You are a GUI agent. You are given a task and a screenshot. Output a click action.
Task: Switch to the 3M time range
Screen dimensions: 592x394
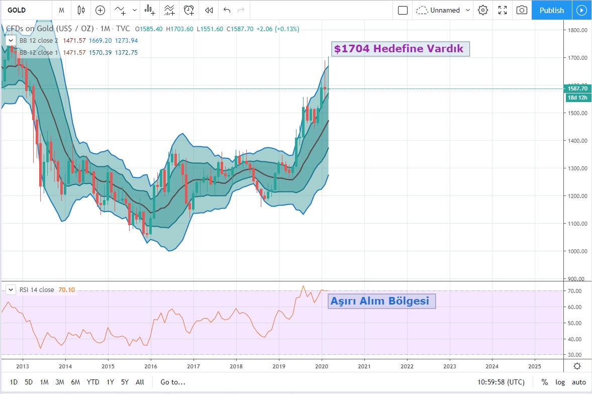pyautogui.click(x=60, y=382)
